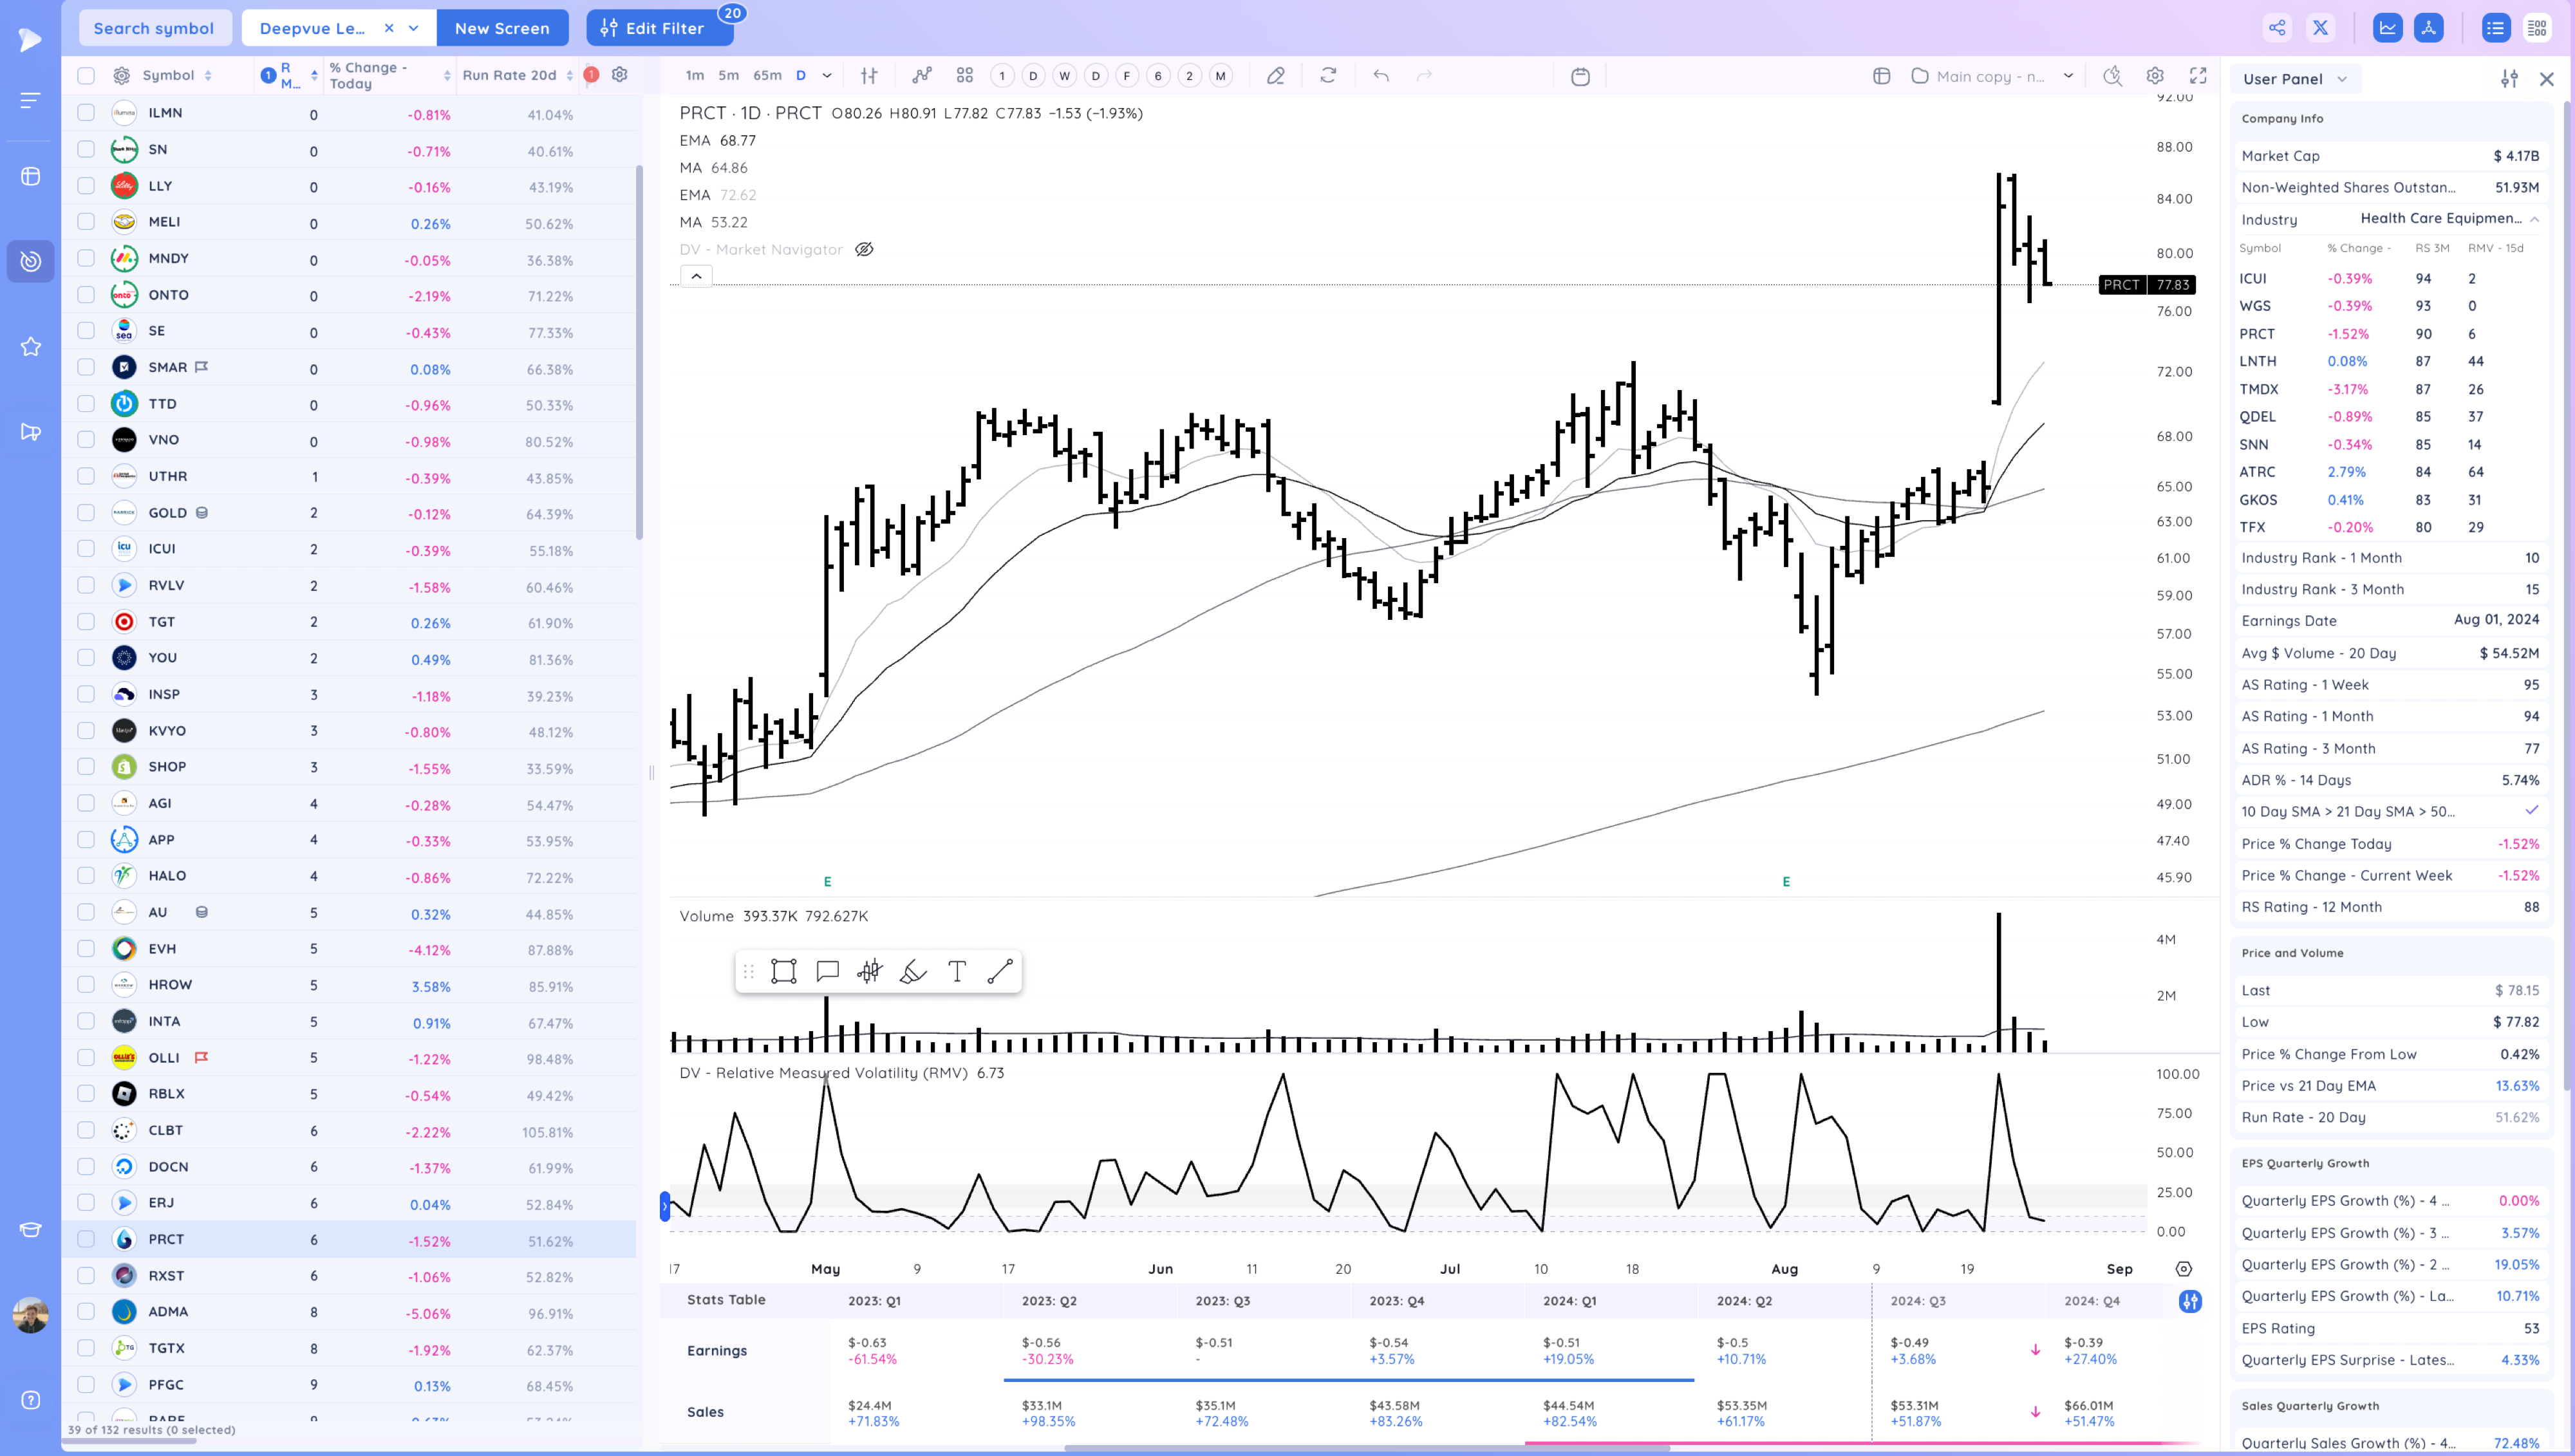Click the Edit Filter button

pos(659,28)
